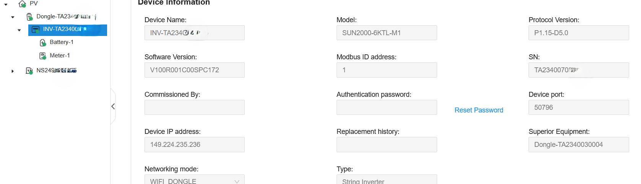The height and width of the screenshot is (184, 641).
Task: Collapse the Dongle-TA23 tree node
Action: coord(13,17)
